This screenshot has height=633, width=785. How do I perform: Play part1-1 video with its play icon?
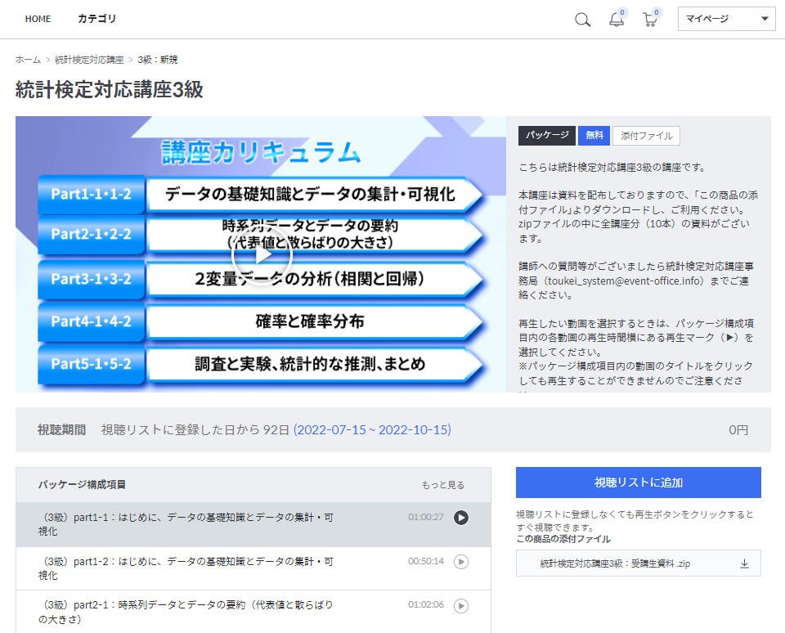click(461, 518)
